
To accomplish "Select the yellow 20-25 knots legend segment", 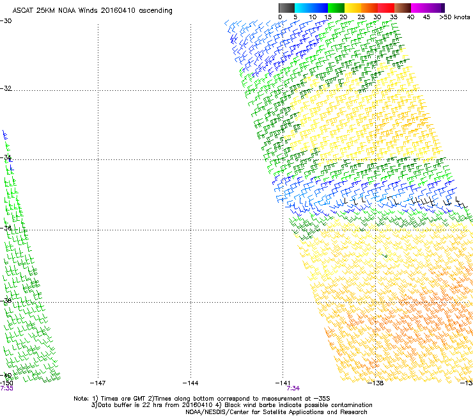I will tap(353, 8).
